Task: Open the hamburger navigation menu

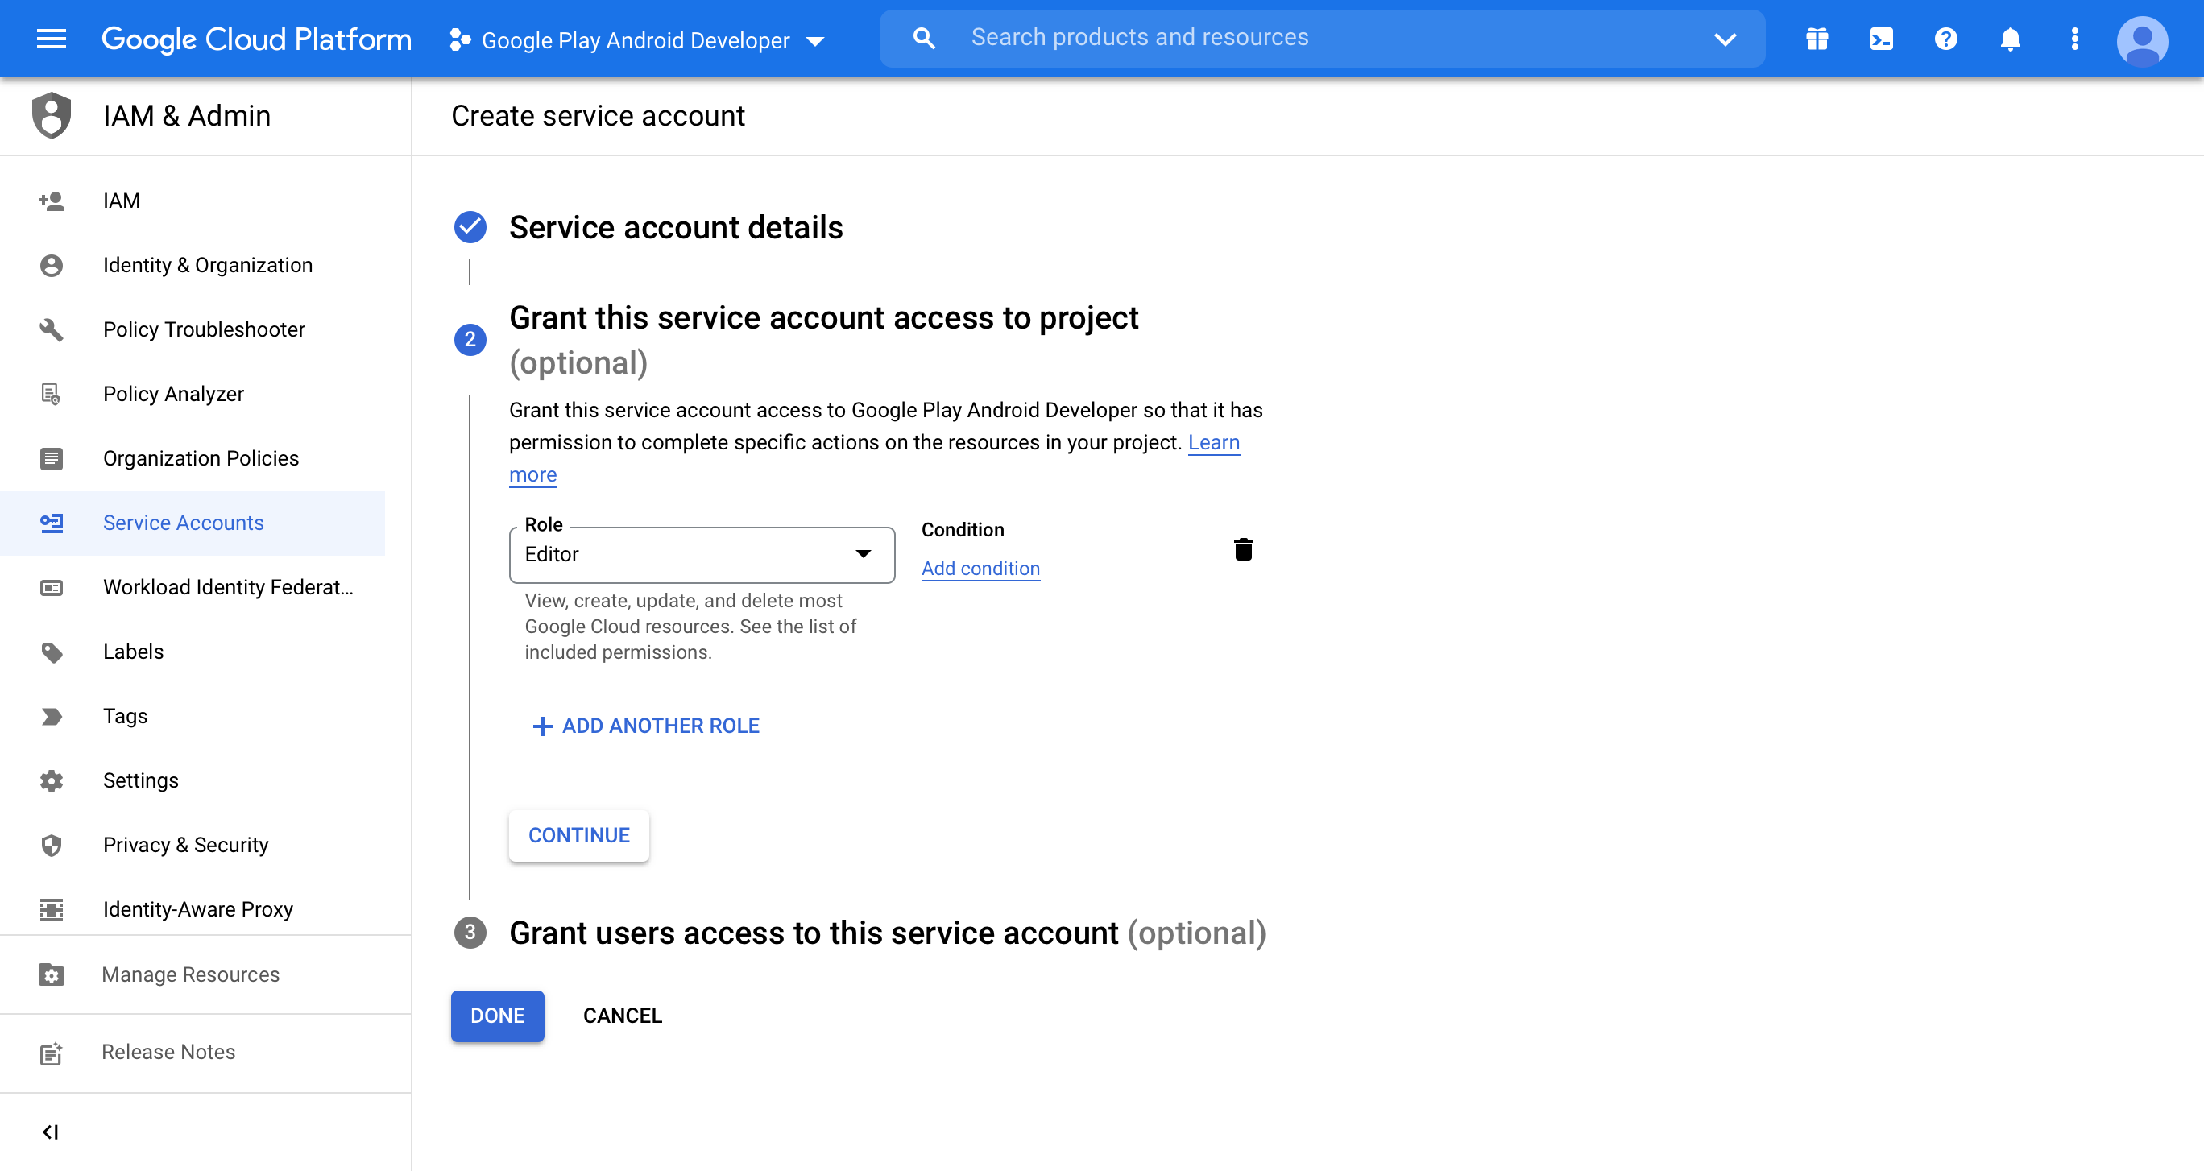Action: [52, 39]
